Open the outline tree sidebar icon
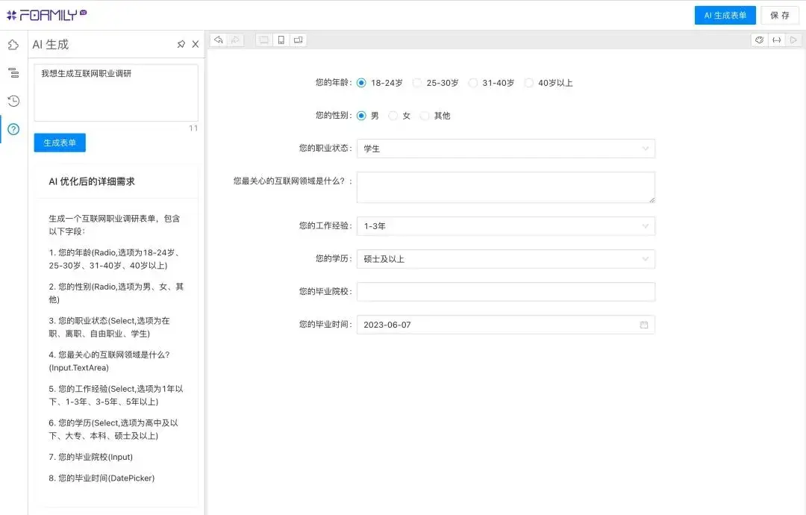Screen dimensions: 806x515 (x=13, y=73)
